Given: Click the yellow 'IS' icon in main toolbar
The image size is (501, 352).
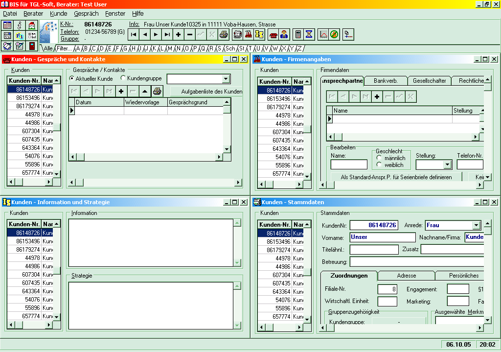Looking at the screenshot, I should pyautogui.click(x=259, y=35).
